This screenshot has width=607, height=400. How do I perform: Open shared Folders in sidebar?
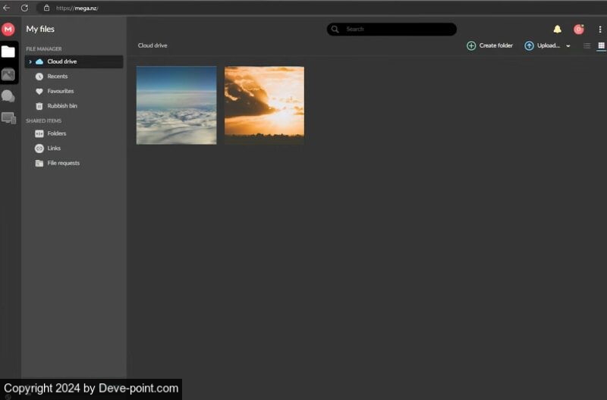click(56, 133)
